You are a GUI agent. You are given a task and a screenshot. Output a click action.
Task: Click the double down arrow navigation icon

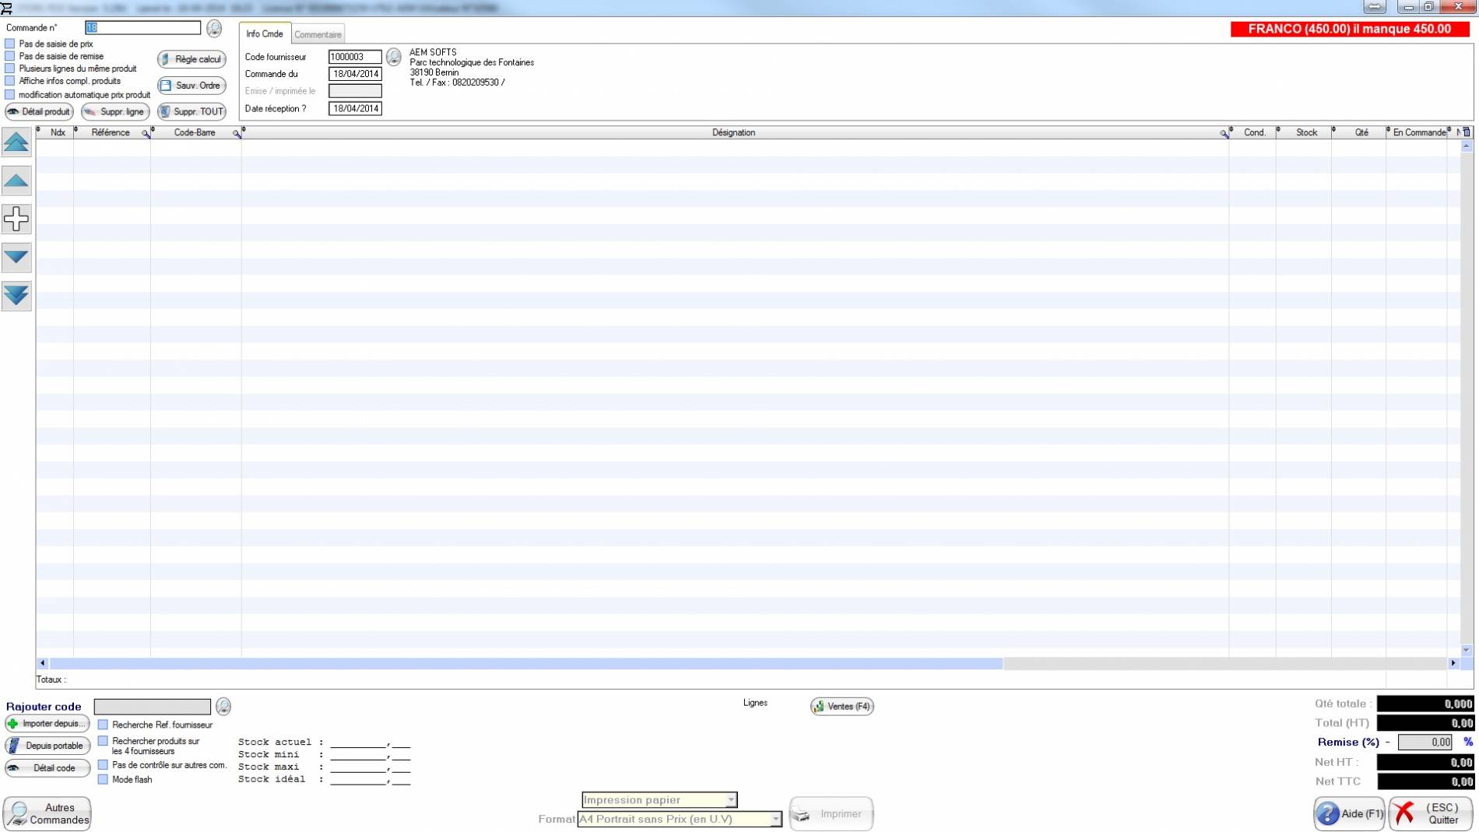16,295
